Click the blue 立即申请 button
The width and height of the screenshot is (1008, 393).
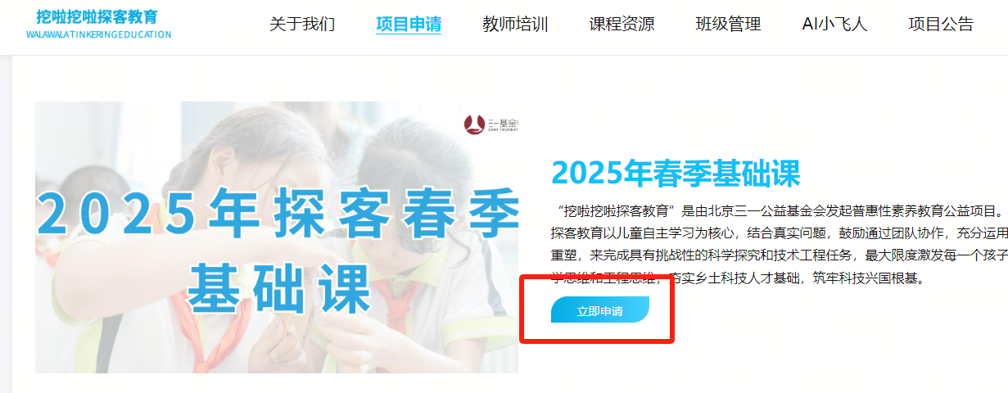point(600,310)
